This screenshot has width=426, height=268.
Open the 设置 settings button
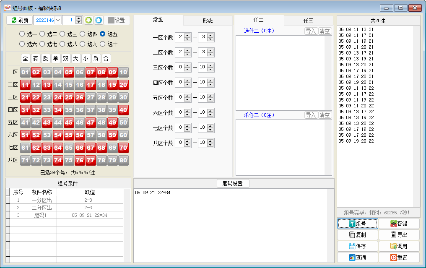116,20
